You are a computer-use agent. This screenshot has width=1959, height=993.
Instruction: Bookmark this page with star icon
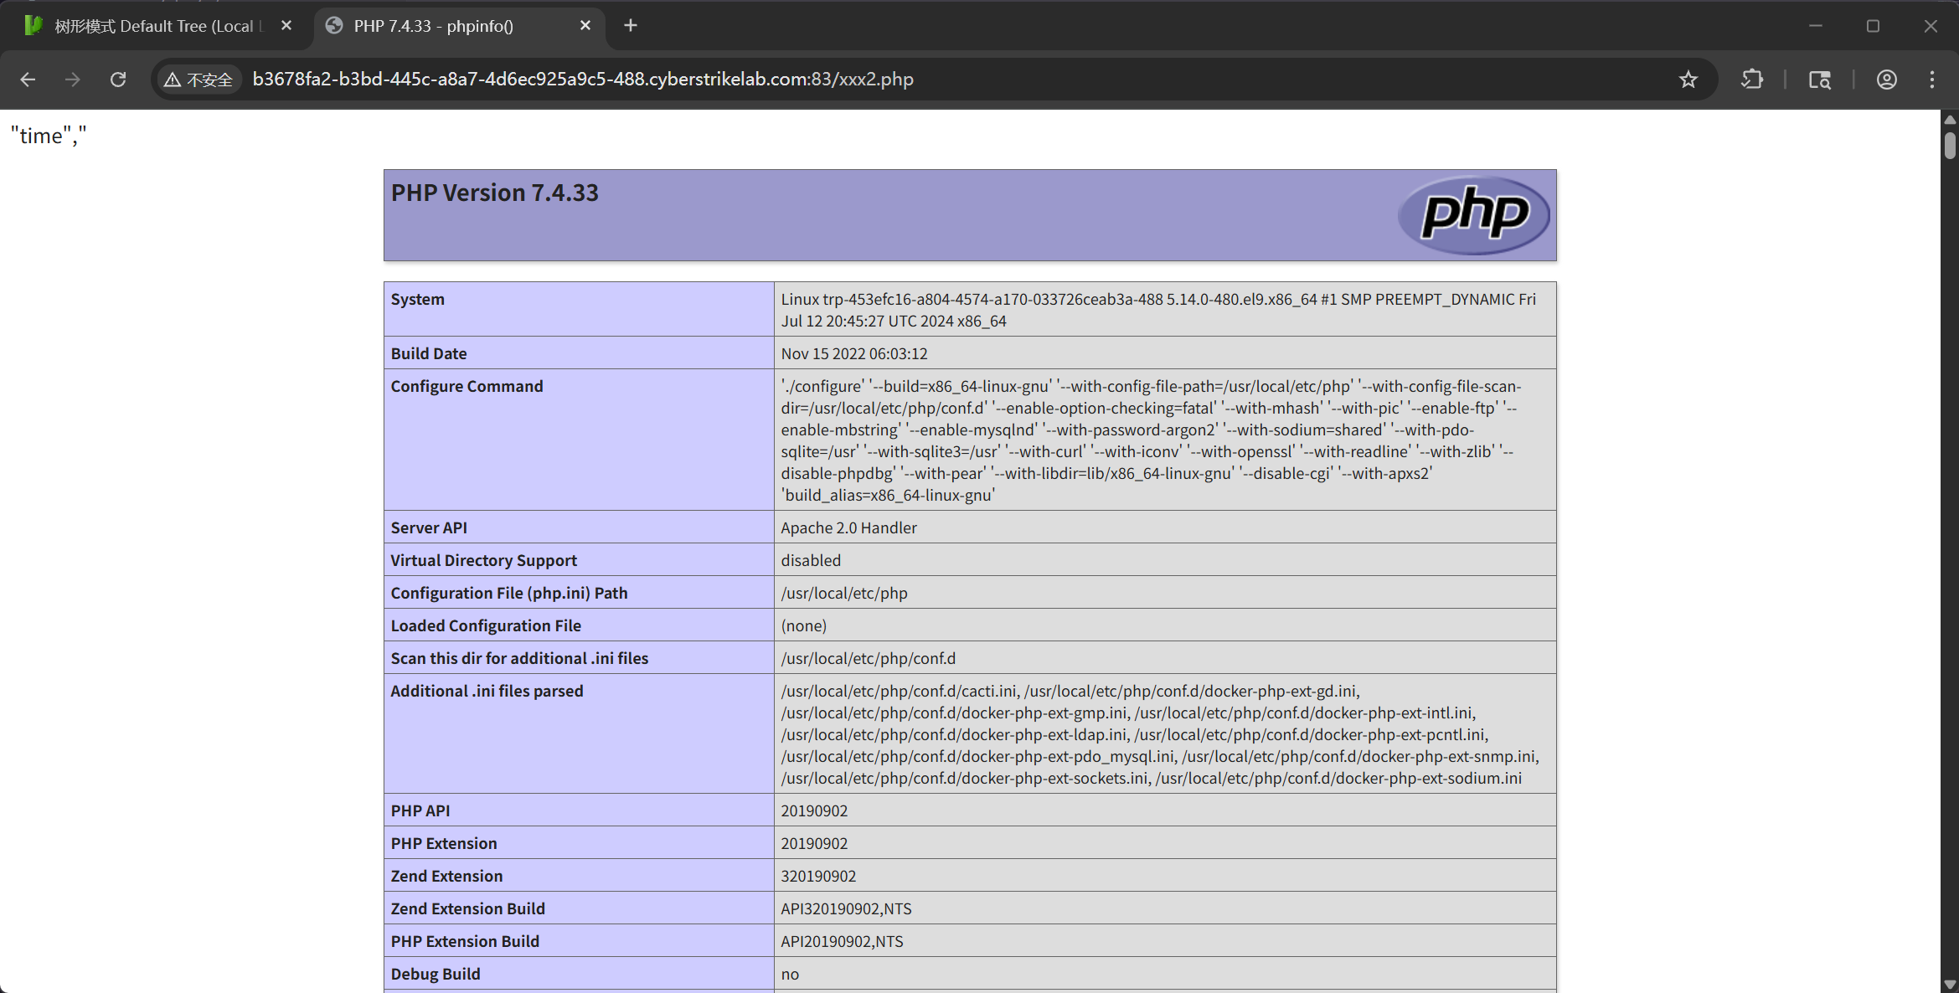tap(1688, 80)
